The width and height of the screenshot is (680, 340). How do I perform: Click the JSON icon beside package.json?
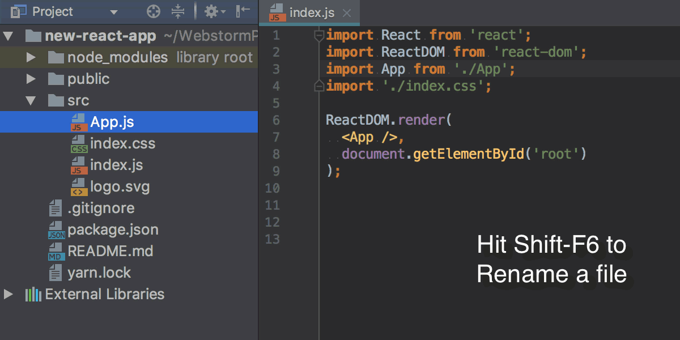[x=57, y=229]
